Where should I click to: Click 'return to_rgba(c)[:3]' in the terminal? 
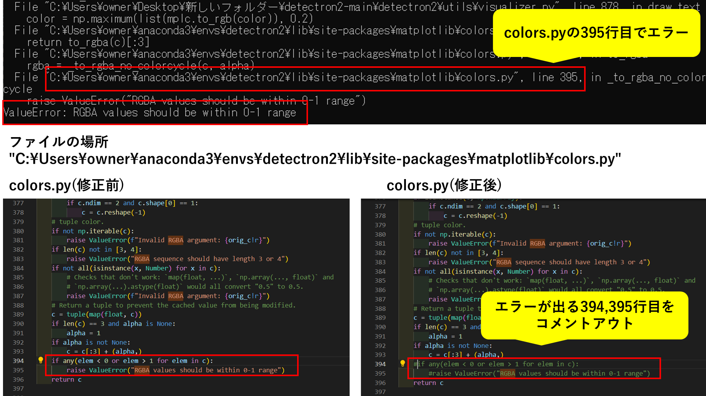coord(88,42)
